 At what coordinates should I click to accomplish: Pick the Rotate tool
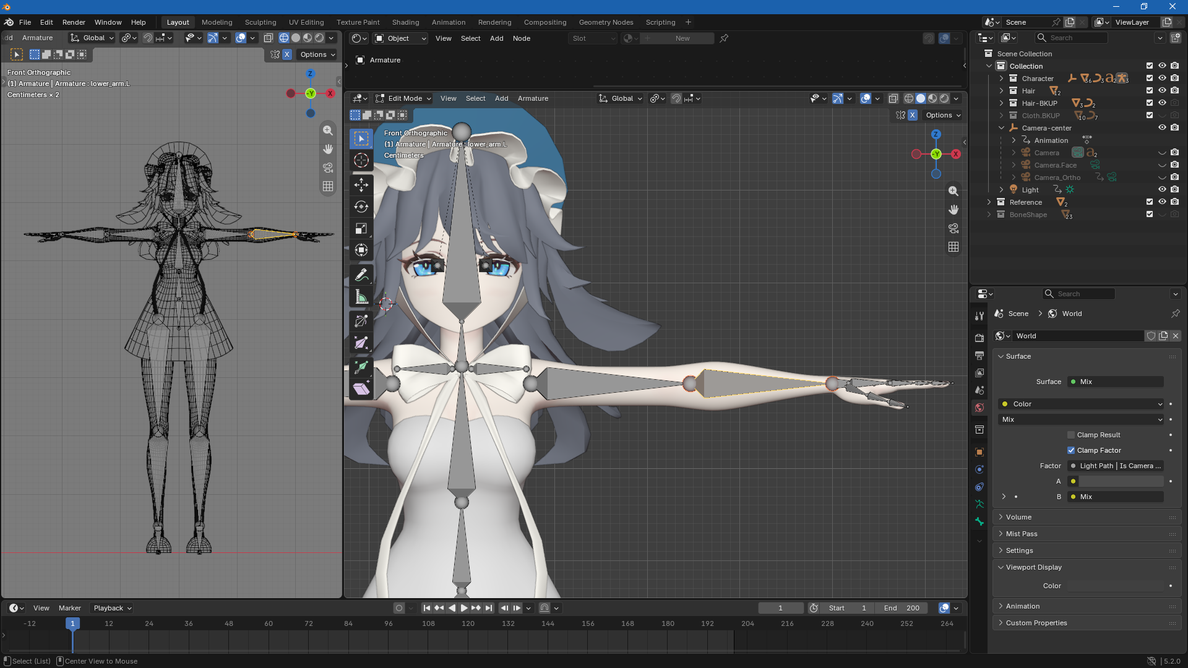pyautogui.click(x=361, y=207)
